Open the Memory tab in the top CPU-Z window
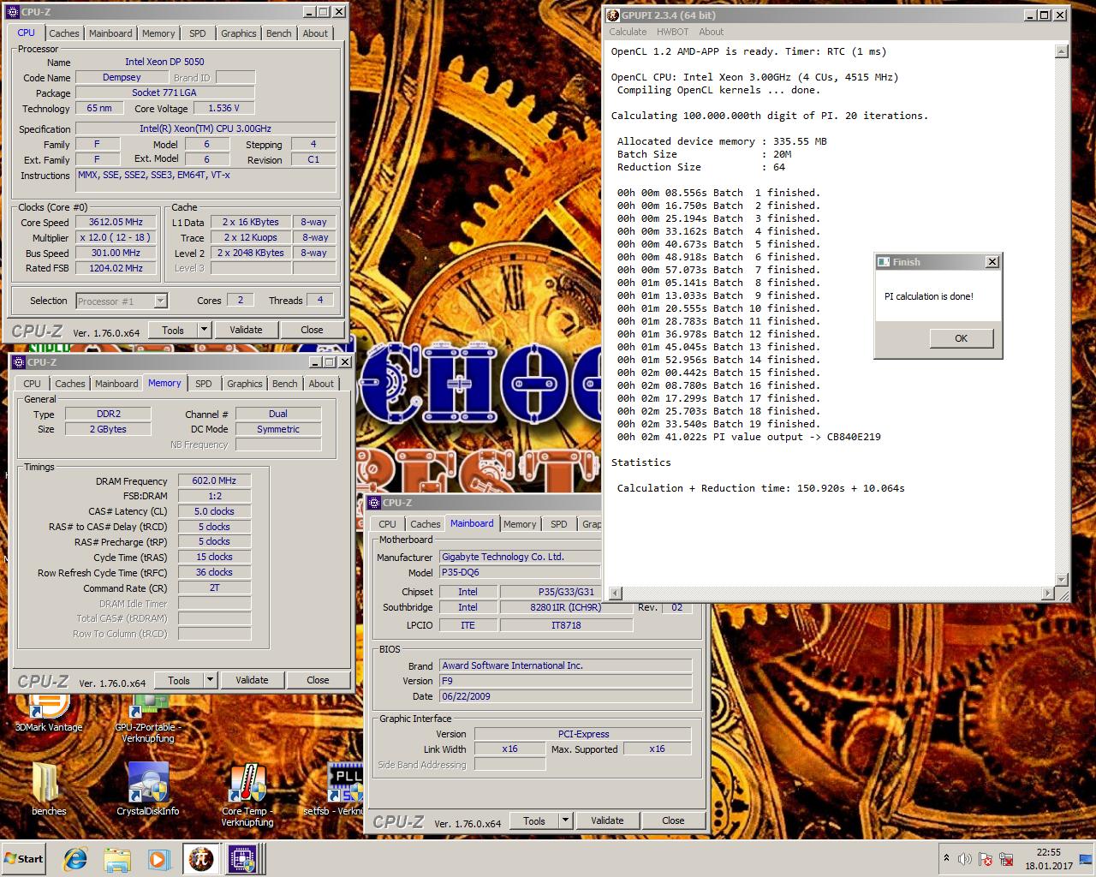Image resolution: width=1096 pixels, height=877 pixels. pos(158,33)
